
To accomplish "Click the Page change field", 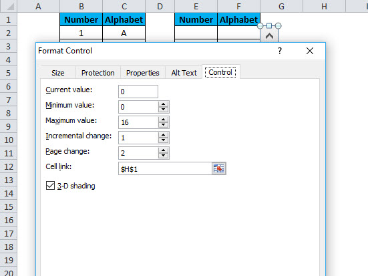I will coord(138,153).
